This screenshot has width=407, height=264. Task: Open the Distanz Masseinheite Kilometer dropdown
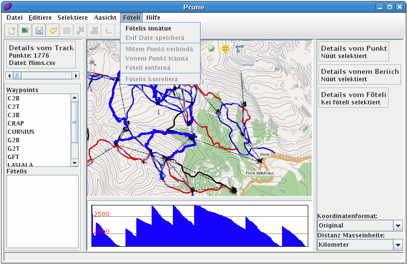[398, 245]
